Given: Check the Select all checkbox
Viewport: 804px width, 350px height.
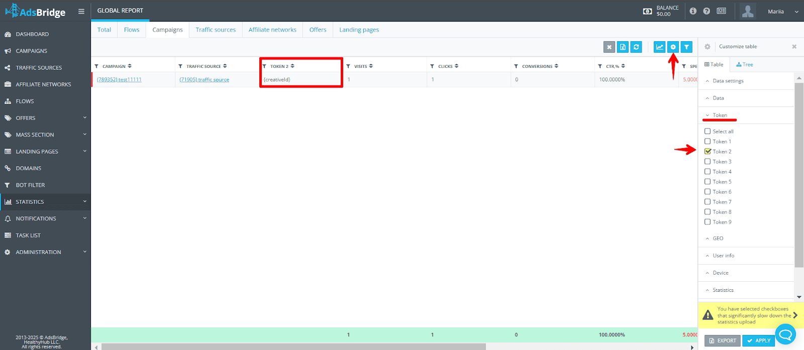Looking at the screenshot, I should coord(708,131).
